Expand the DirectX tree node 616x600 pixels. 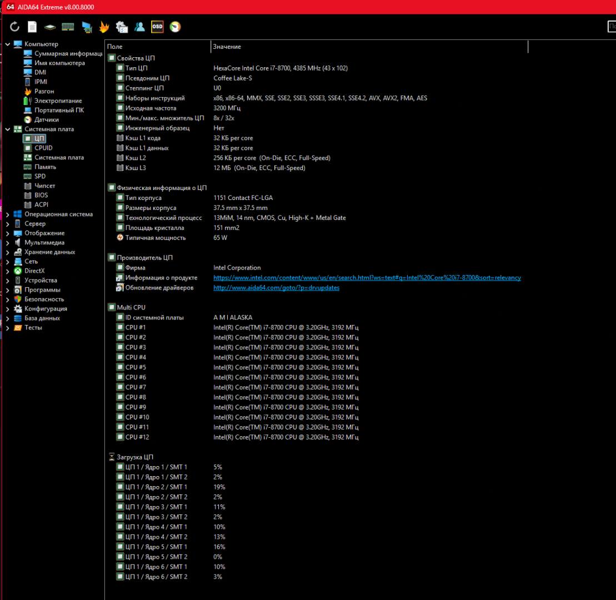[x=7, y=271]
